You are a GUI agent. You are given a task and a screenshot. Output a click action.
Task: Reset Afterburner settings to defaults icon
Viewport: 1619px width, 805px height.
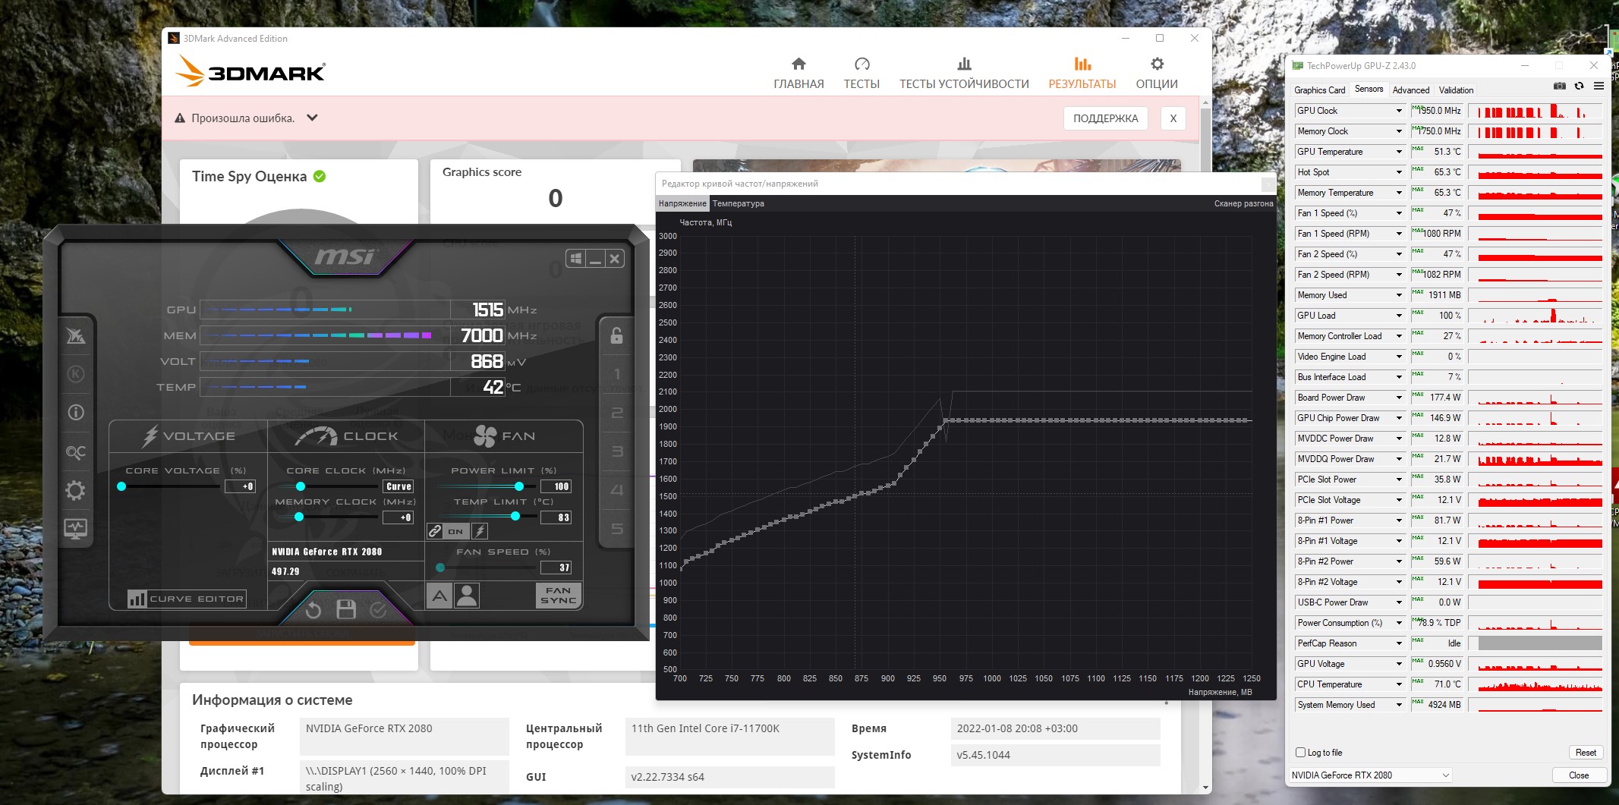[x=313, y=609]
